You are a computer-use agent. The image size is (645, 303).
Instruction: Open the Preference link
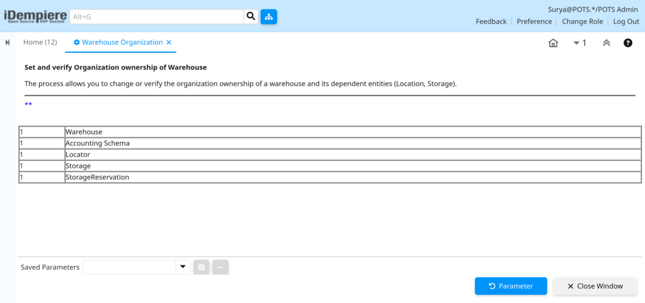click(x=534, y=21)
